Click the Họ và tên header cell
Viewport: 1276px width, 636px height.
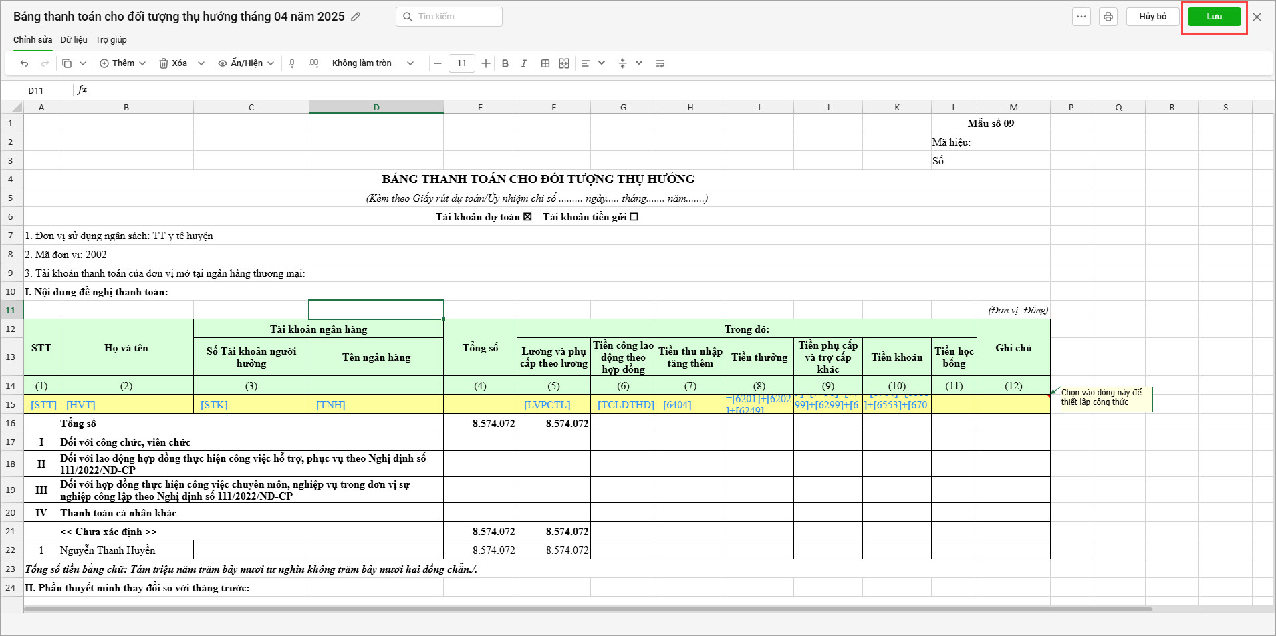(x=126, y=347)
